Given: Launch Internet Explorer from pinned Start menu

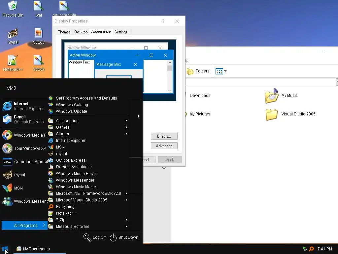Looking at the screenshot, I should tap(24, 106).
